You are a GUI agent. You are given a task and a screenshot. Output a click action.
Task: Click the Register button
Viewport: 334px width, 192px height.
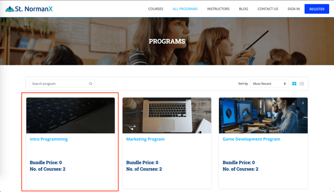pyautogui.click(x=317, y=9)
